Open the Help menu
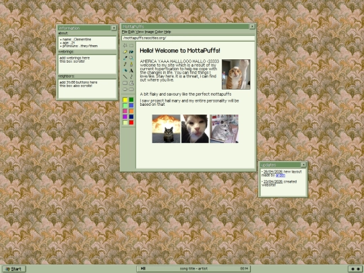This screenshot has width=364, height=273. pos(167,32)
